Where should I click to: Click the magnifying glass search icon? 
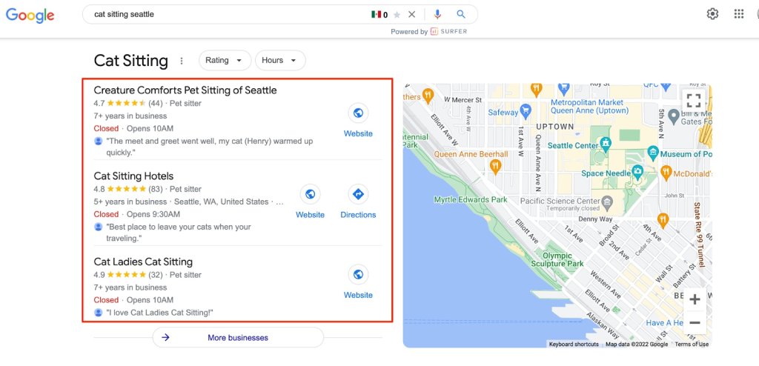point(461,15)
